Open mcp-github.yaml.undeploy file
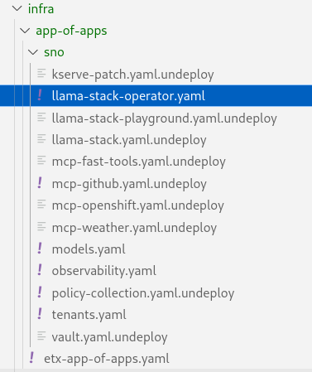 [129, 184]
